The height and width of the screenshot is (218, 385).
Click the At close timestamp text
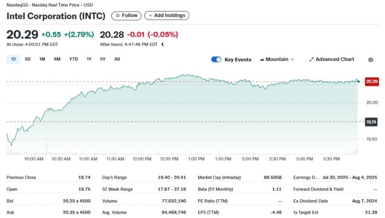pyautogui.click(x=32, y=45)
